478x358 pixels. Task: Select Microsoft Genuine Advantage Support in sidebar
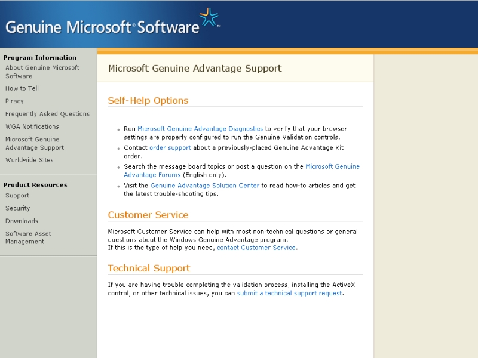click(35, 143)
